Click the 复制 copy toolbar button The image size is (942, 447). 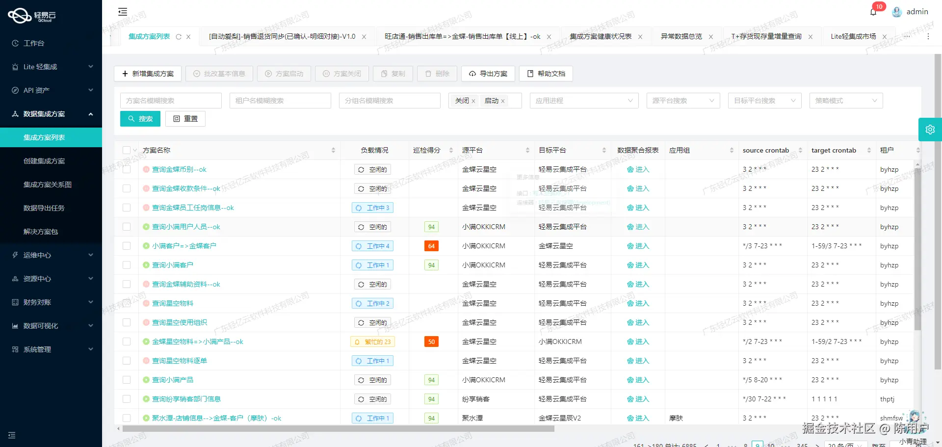(x=392, y=74)
